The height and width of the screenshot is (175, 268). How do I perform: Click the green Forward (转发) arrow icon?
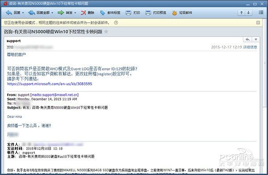[x=60, y=12]
